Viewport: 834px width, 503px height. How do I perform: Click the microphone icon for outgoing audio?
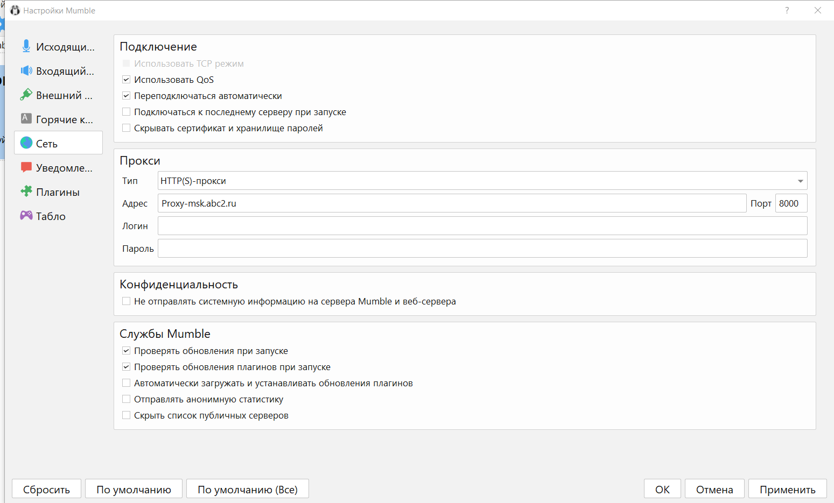point(26,46)
